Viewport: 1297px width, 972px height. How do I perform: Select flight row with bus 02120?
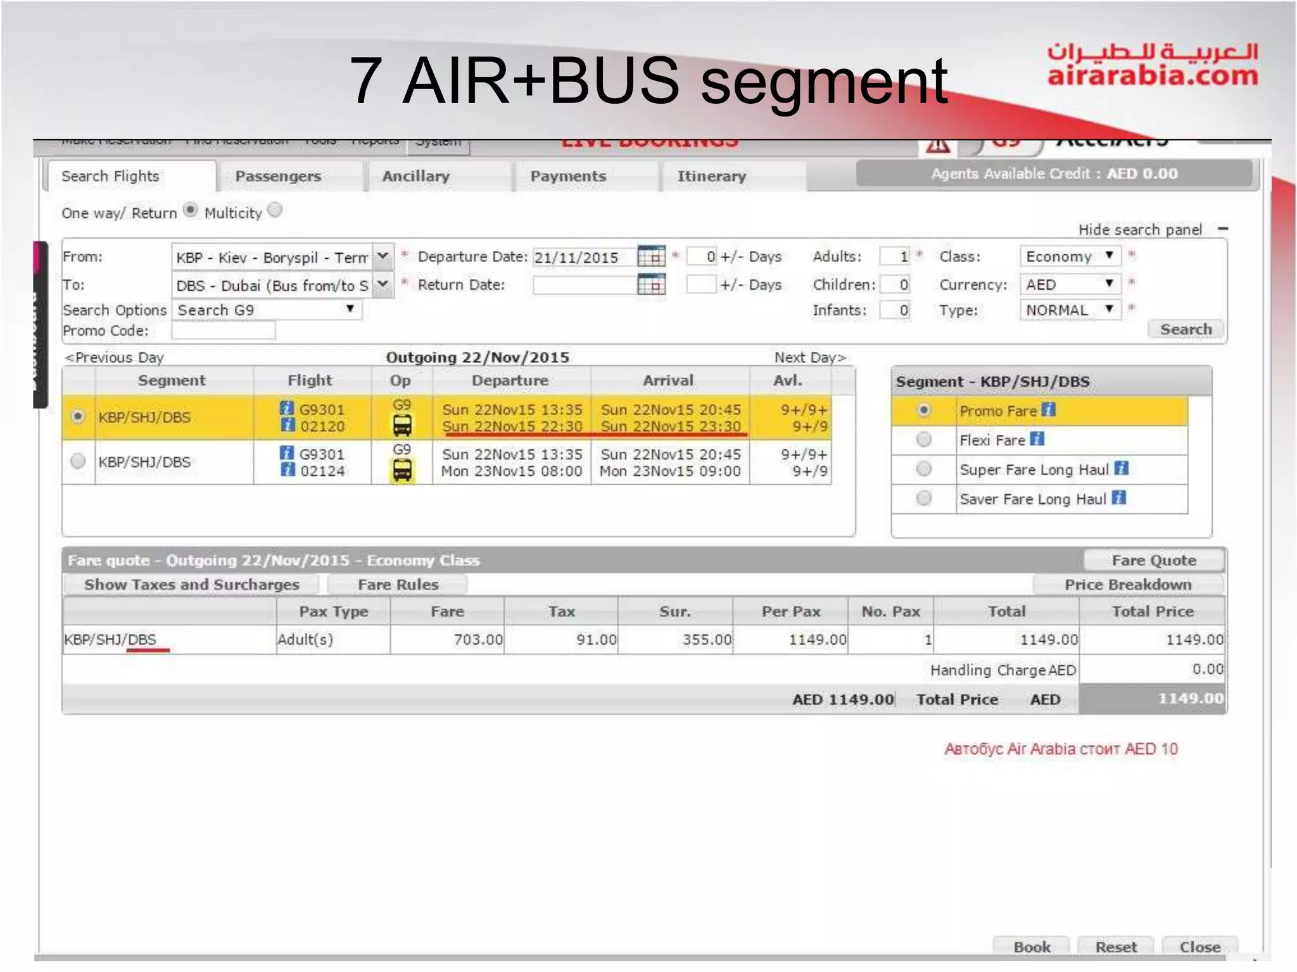click(x=78, y=416)
